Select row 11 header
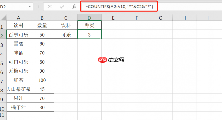Viewport: 222px width, 120px height. [3, 115]
